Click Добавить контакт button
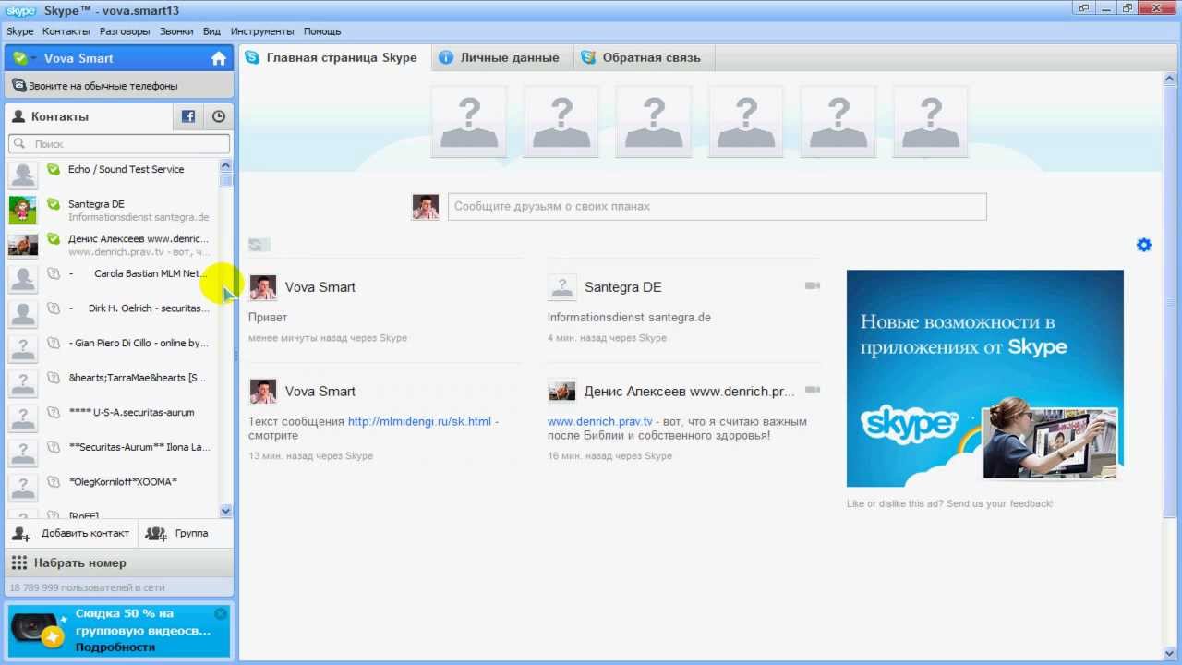The height and width of the screenshot is (665, 1182). 71,534
